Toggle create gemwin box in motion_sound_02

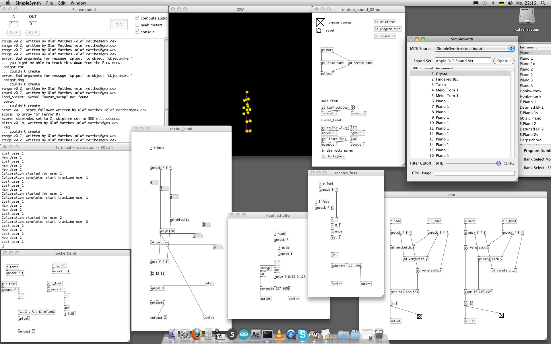[321, 23]
